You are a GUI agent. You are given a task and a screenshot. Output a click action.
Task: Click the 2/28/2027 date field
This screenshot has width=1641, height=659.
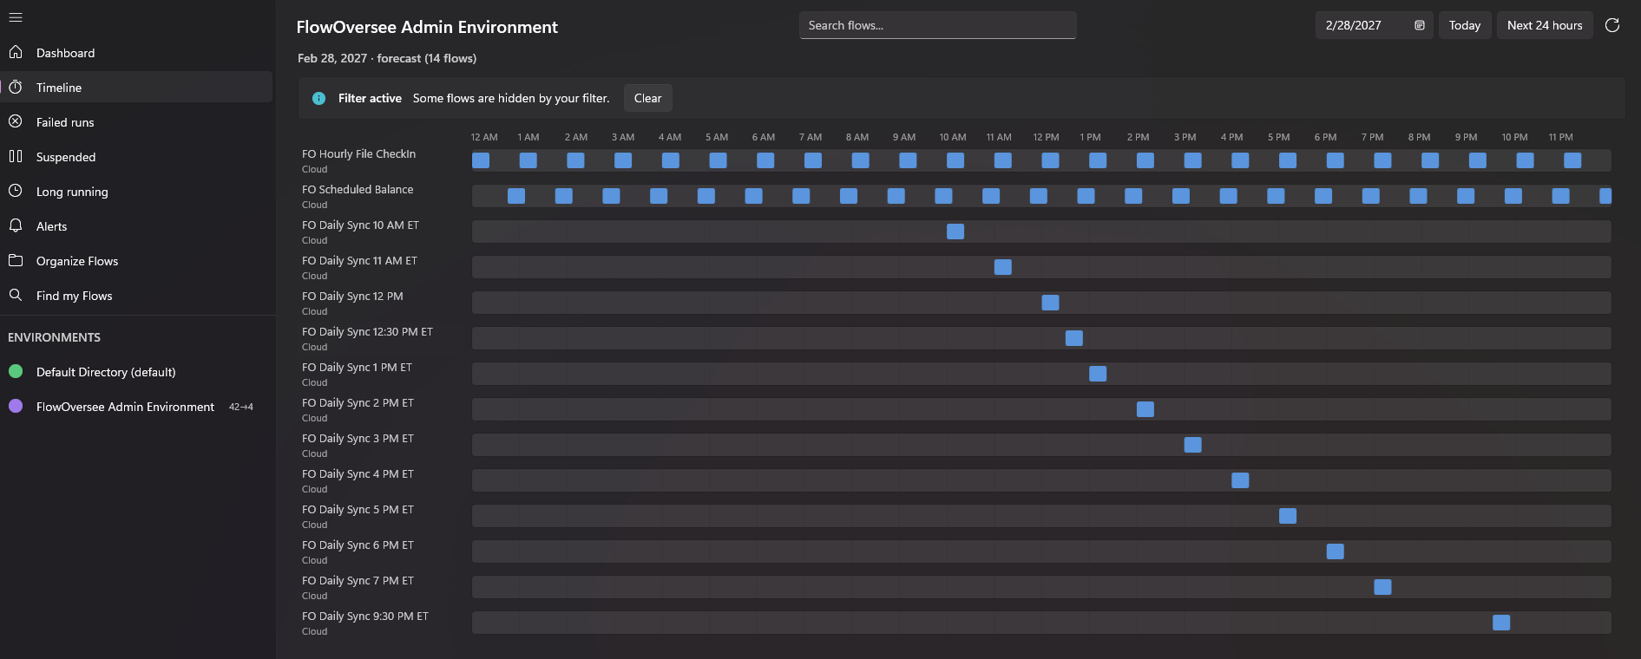click(x=1375, y=25)
